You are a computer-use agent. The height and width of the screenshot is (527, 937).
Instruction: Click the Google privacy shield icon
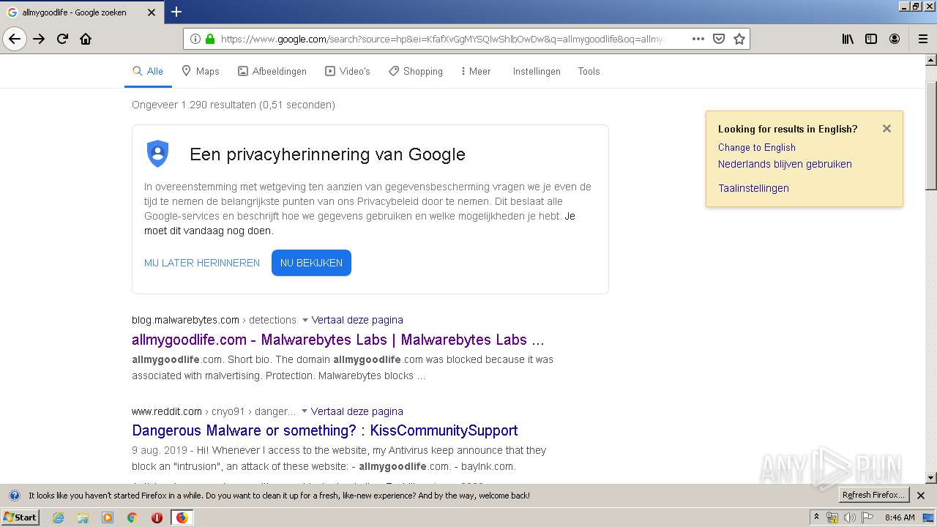158,154
